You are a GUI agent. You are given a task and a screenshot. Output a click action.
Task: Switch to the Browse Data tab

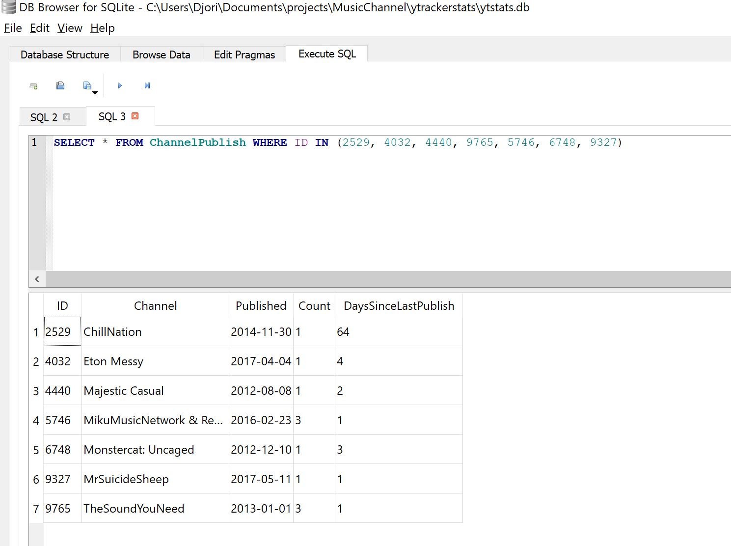coord(162,55)
